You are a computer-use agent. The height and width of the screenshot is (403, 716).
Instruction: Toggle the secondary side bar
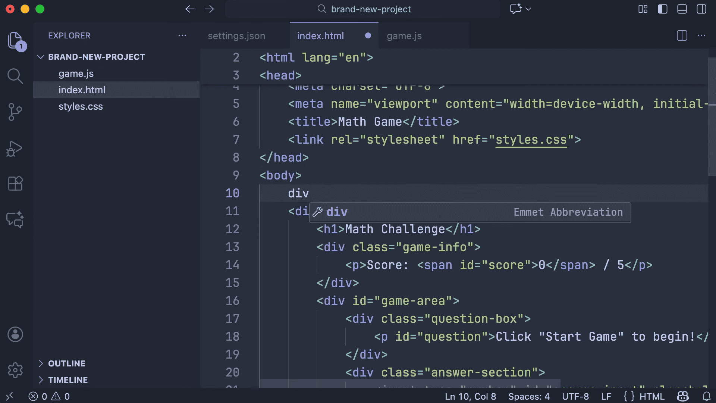[701, 9]
